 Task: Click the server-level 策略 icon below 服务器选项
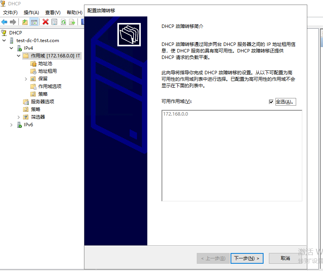(x=26, y=109)
